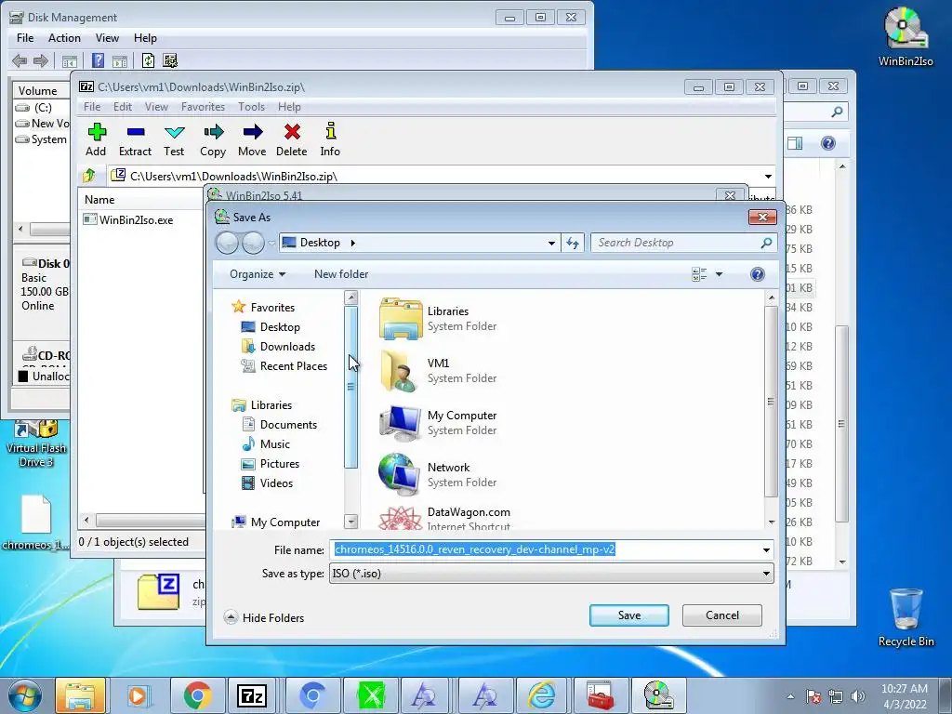Show hidden tray icons arrow
952x714 pixels.
(790, 697)
